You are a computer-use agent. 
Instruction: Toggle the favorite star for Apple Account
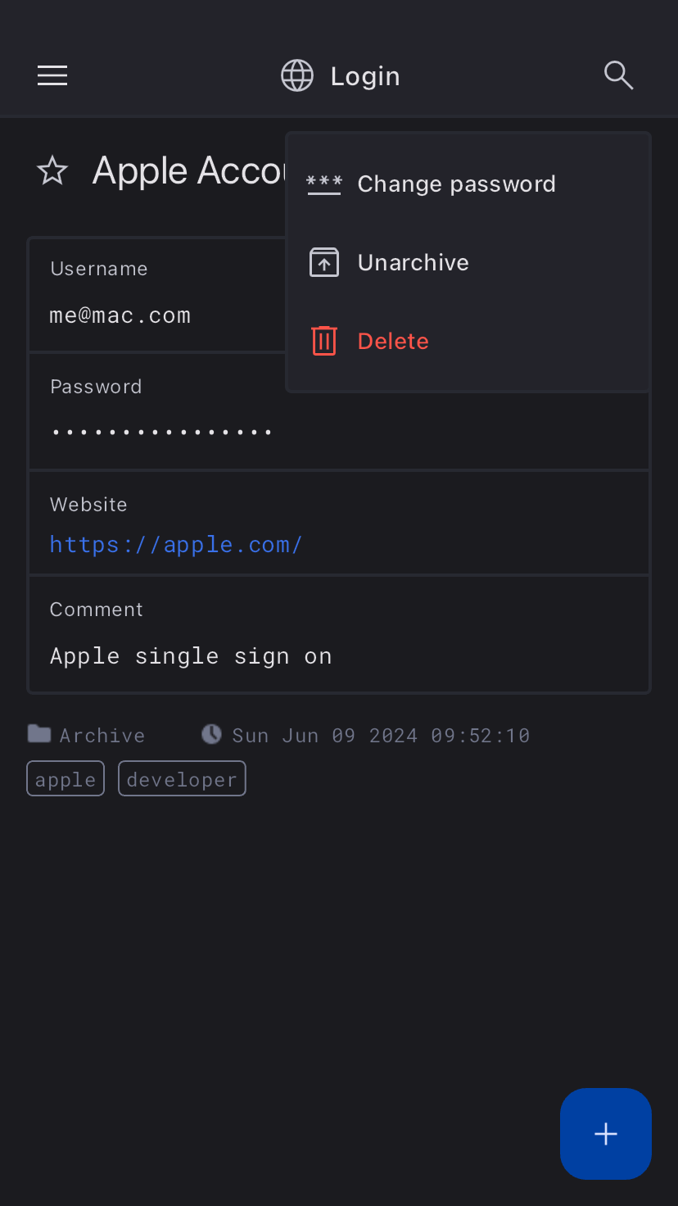click(52, 171)
